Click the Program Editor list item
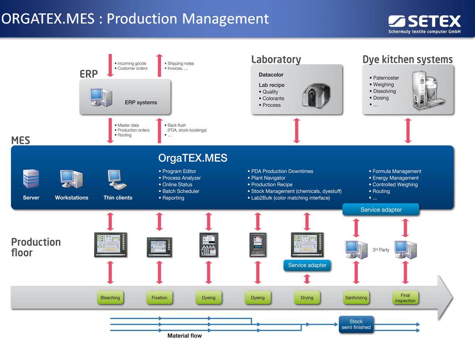 [x=179, y=171]
